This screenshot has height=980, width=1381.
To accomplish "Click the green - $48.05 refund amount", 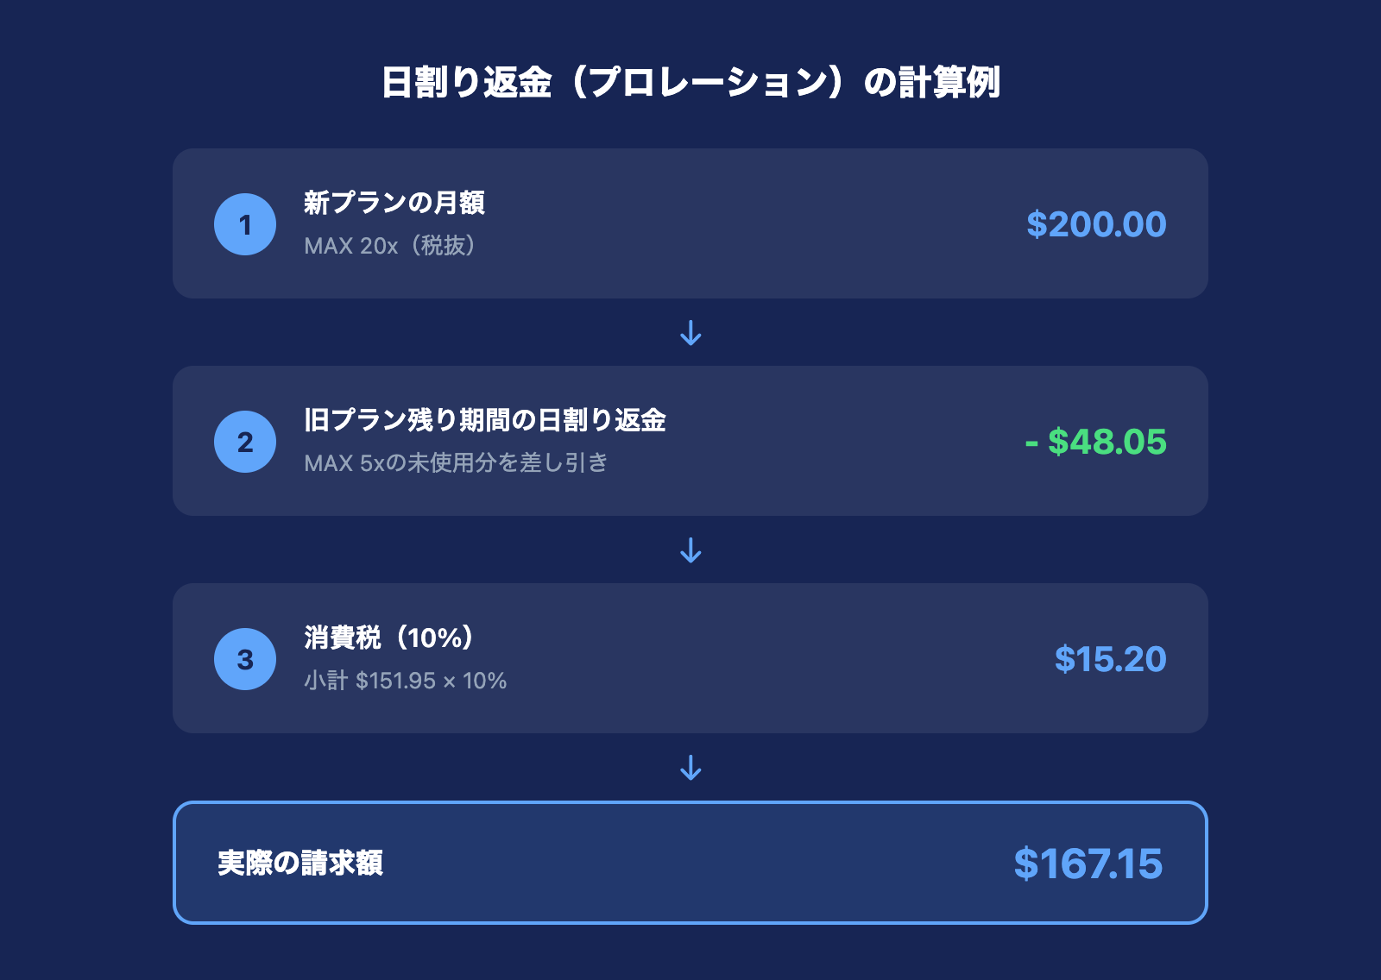I will pyautogui.click(x=1095, y=442).
